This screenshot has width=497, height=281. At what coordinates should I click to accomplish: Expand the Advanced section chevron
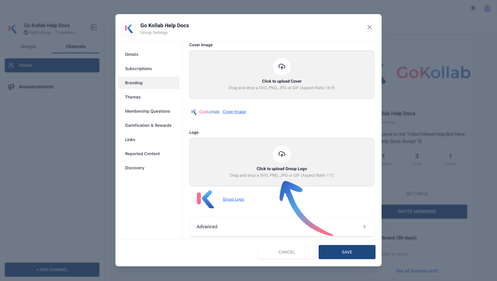(364, 227)
